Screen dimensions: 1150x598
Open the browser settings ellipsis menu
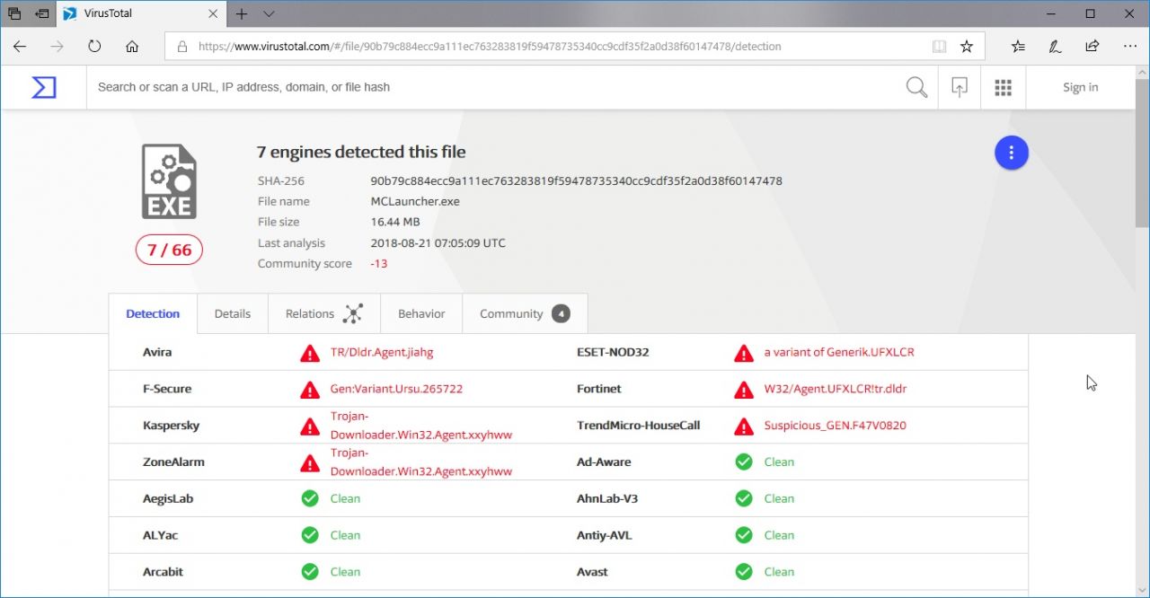click(1129, 47)
